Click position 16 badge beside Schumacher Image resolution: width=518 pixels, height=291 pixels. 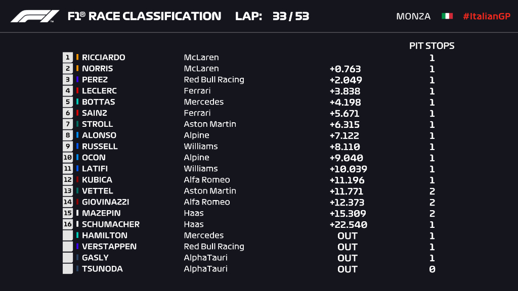68,224
